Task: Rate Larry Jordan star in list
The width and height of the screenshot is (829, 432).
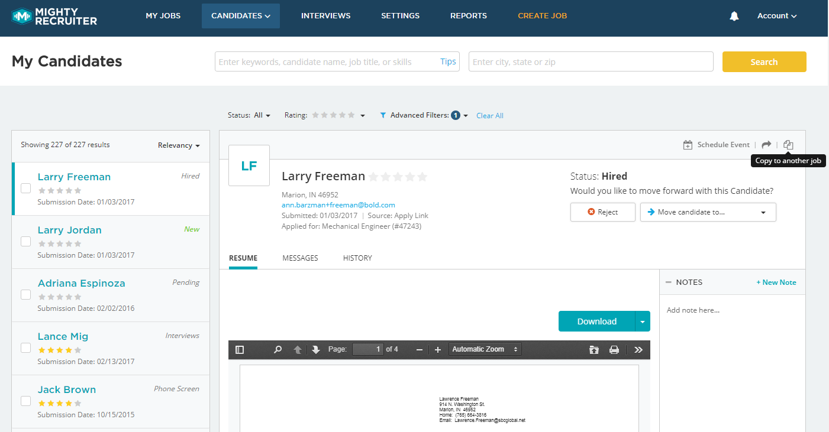Action: [x=59, y=243]
